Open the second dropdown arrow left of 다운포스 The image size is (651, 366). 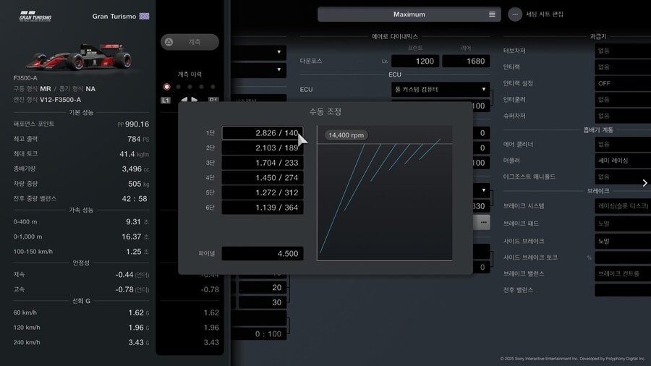279,69
